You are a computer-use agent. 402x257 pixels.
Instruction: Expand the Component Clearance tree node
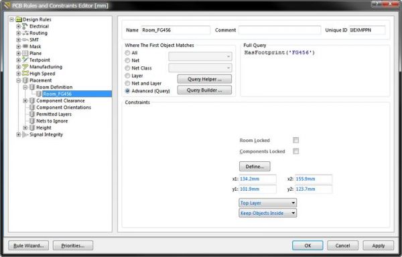click(x=25, y=100)
